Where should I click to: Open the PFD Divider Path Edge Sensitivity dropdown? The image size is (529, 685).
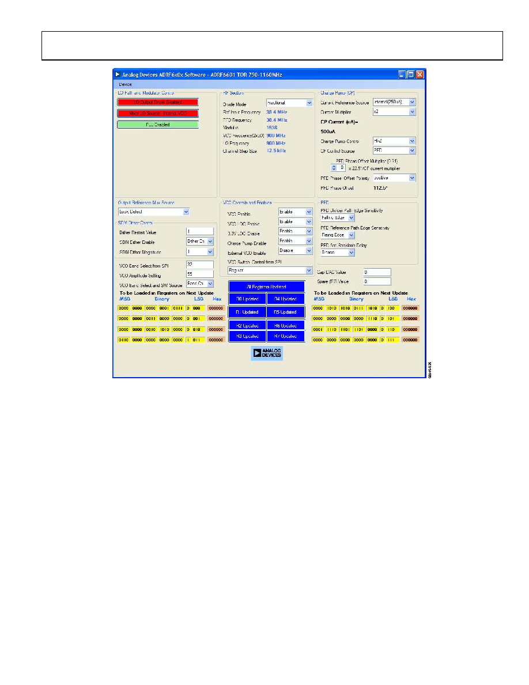(337, 217)
